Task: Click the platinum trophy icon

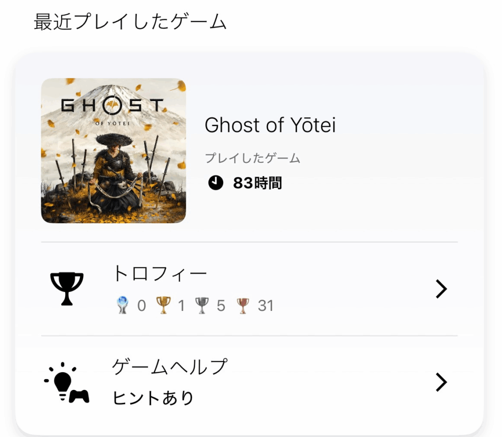Action: click(123, 306)
